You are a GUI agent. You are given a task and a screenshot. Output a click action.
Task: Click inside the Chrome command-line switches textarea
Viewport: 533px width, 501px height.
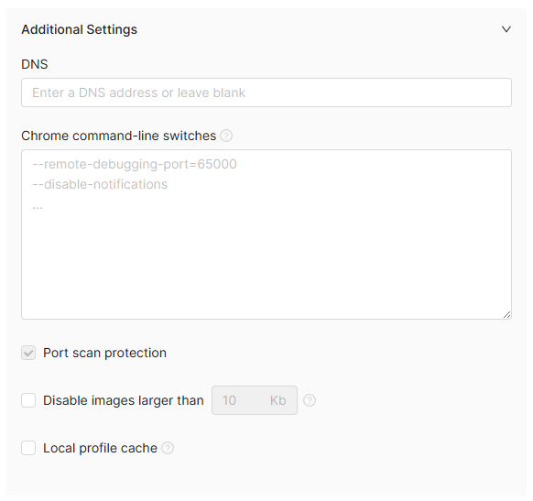point(266,234)
